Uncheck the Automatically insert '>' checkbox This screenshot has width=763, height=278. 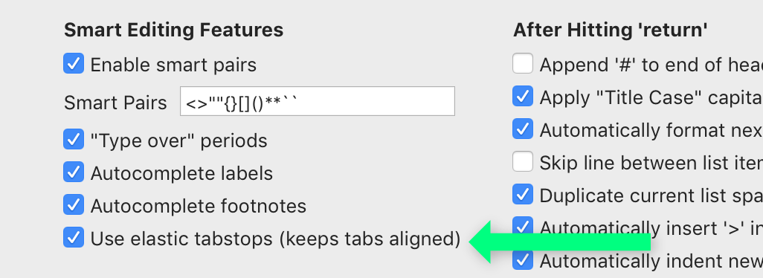pos(523,227)
